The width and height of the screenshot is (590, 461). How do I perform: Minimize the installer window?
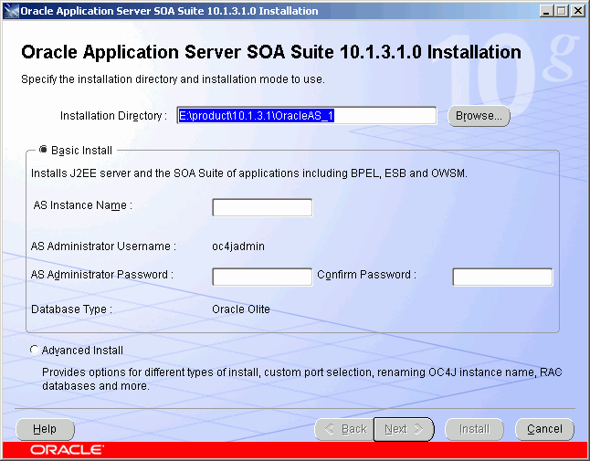(546, 11)
